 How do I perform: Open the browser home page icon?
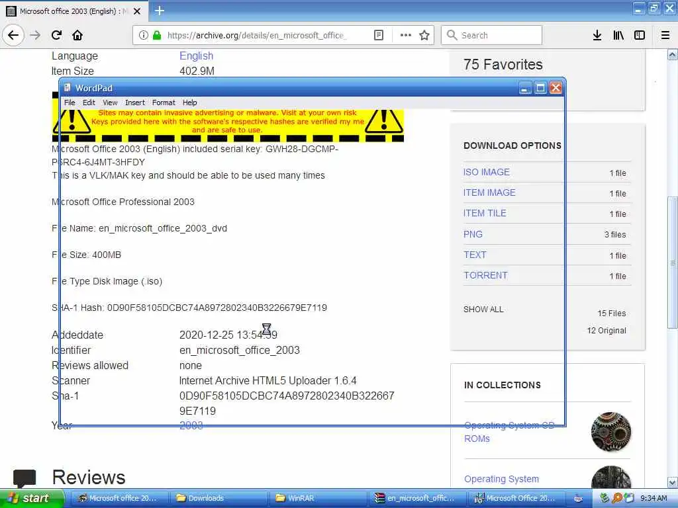click(x=77, y=35)
